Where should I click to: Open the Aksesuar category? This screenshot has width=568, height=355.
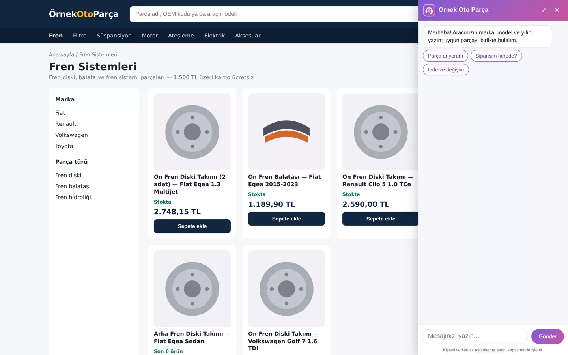click(x=248, y=35)
